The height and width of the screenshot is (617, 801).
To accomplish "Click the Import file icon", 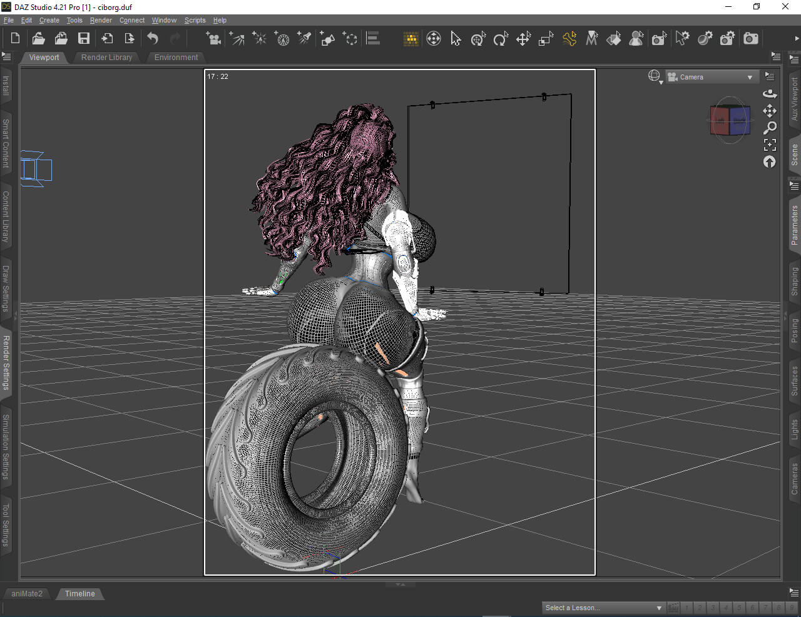I will click(107, 39).
